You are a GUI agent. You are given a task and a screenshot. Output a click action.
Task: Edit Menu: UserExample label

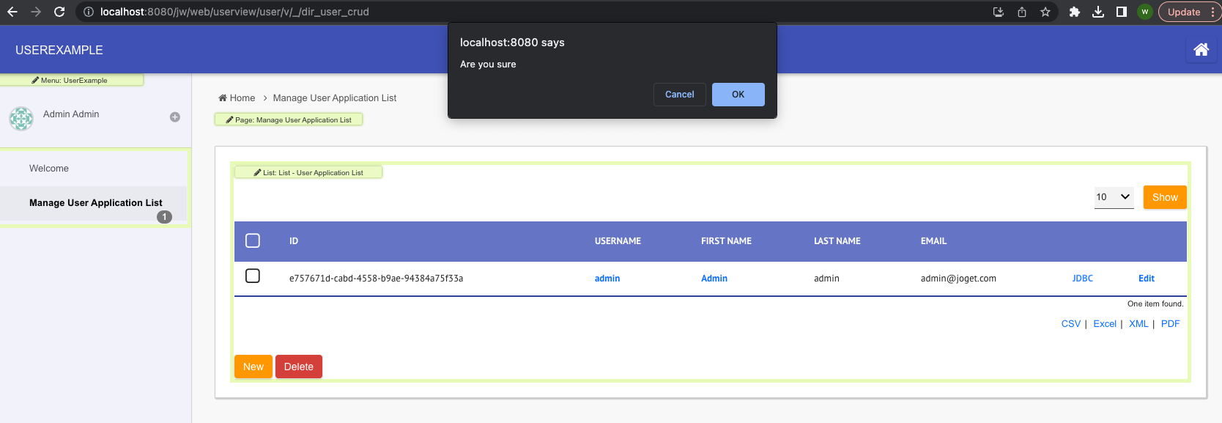coord(70,80)
